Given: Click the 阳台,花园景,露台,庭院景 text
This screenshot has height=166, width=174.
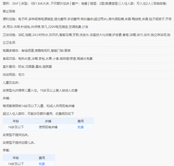Looking at the screenshot, I should point(35,67).
